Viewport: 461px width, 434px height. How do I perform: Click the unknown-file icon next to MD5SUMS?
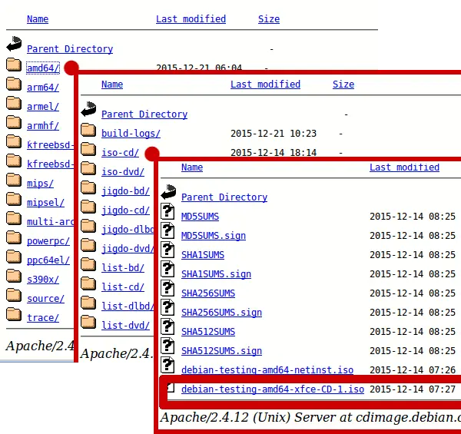(167, 212)
